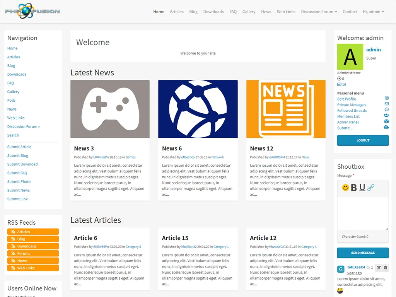Screen dimensions: 396x297
Task: Open Polls in sidebar navigation
Action: pos(11,101)
